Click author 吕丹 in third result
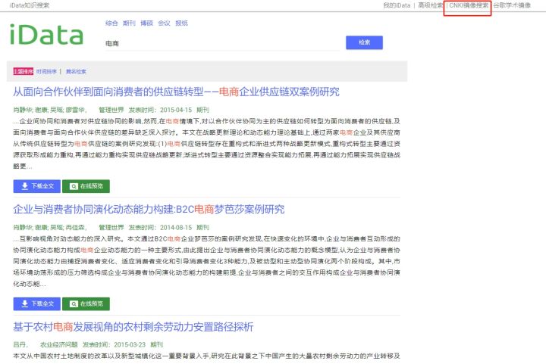This screenshot has width=546, height=364. [x=20, y=344]
